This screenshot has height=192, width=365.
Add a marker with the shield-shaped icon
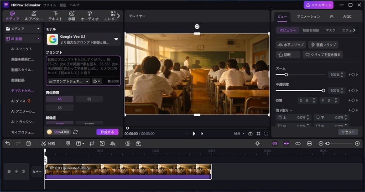click(68, 144)
